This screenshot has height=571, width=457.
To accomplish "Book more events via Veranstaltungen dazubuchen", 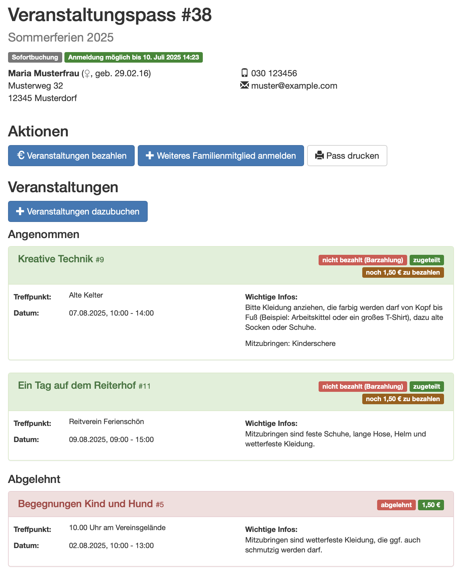I will point(78,211).
